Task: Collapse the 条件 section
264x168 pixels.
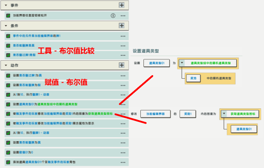Action: [6, 26]
